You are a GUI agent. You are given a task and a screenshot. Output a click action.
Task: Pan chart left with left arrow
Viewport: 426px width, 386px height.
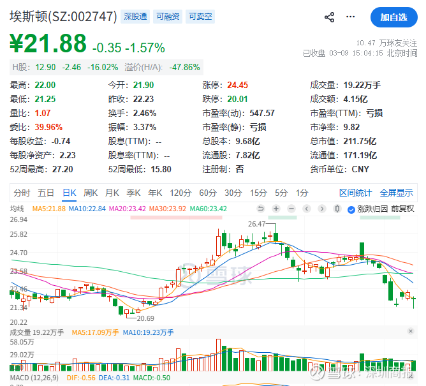(x=307, y=209)
